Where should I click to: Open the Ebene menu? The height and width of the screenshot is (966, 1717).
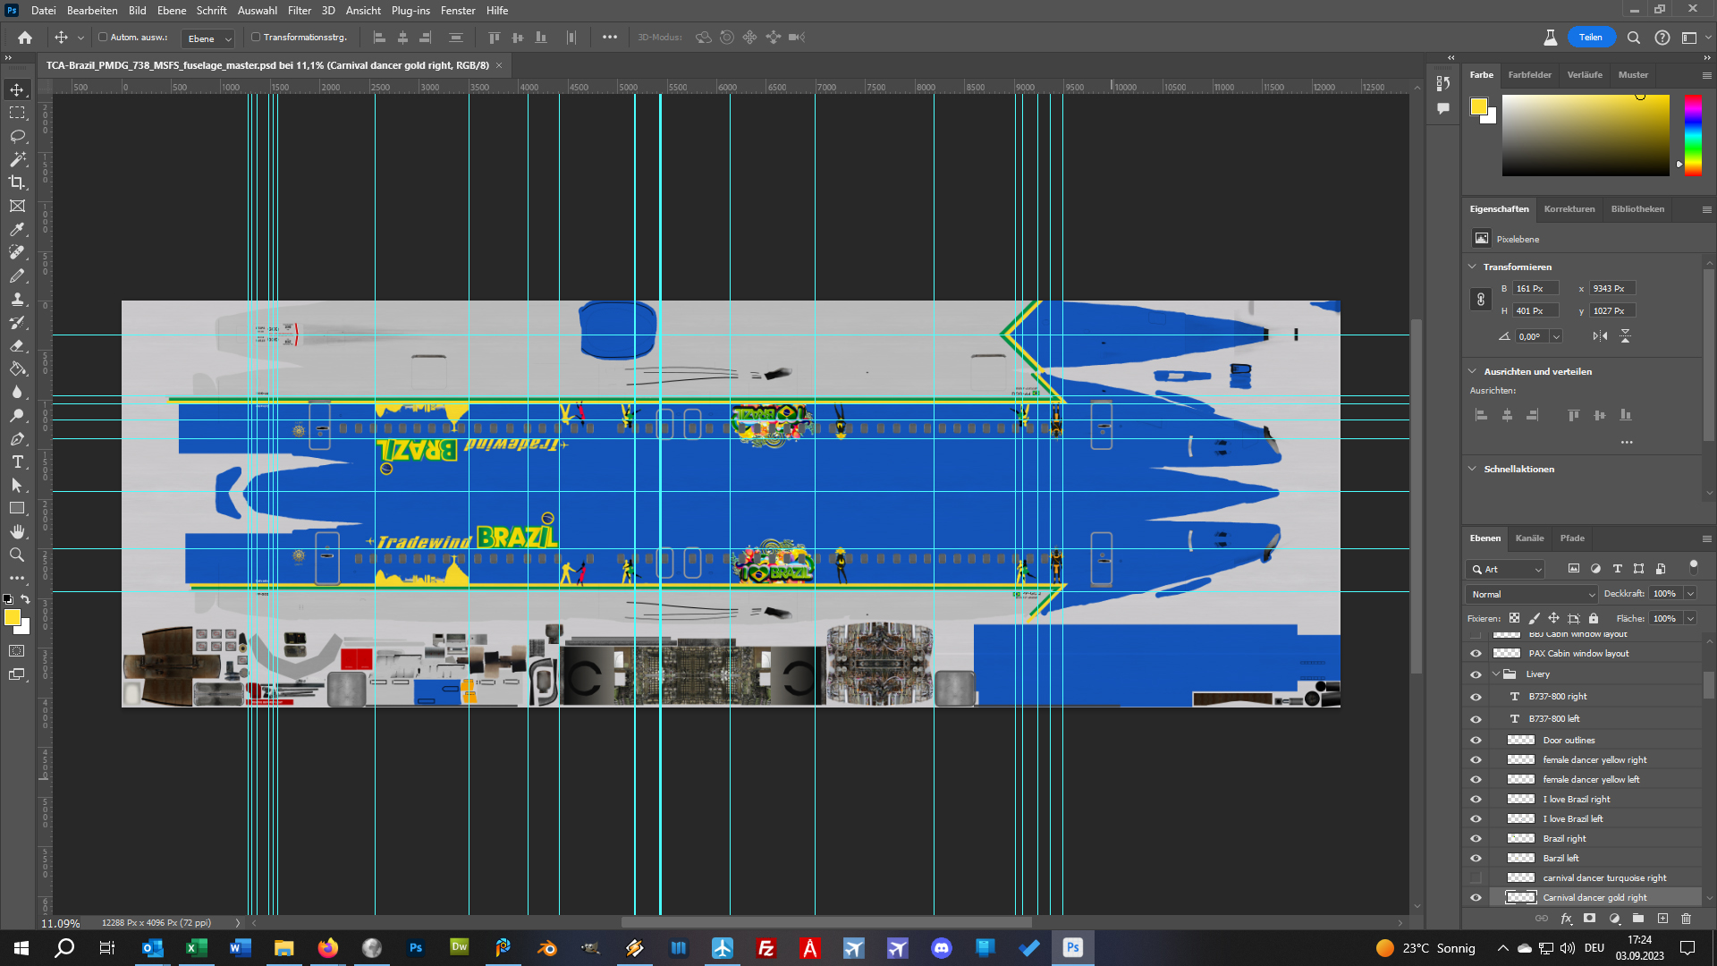pos(171,11)
